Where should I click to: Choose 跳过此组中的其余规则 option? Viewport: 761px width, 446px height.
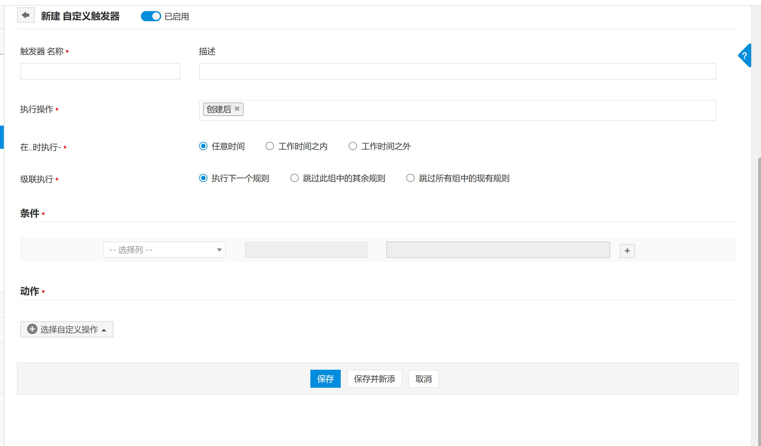295,178
